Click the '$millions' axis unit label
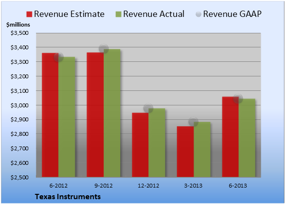Screen dimensions: 285x204 tap(18, 25)
